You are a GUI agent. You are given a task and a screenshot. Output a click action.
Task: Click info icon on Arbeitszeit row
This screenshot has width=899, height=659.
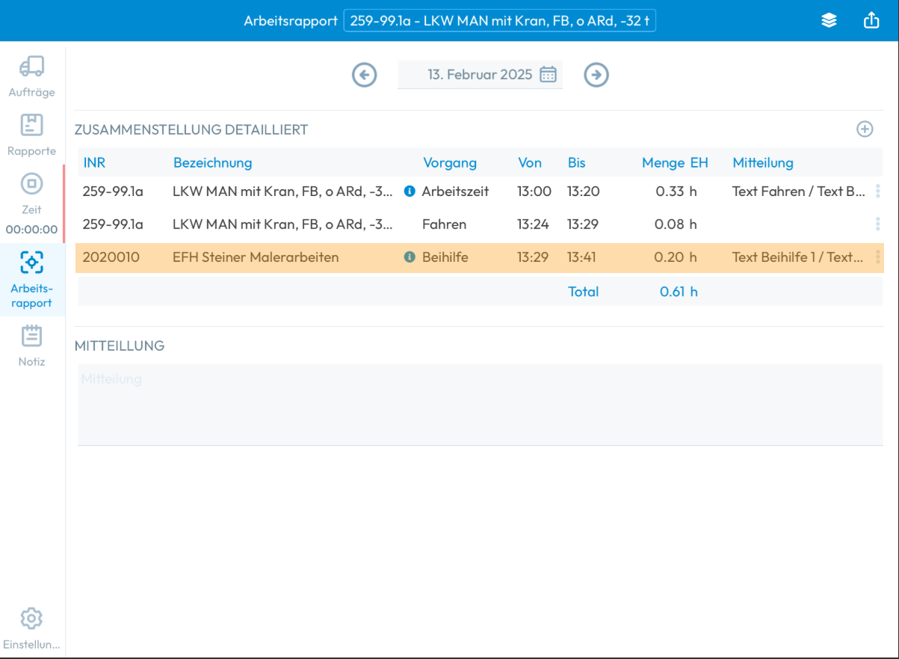[x=410, y=191]
